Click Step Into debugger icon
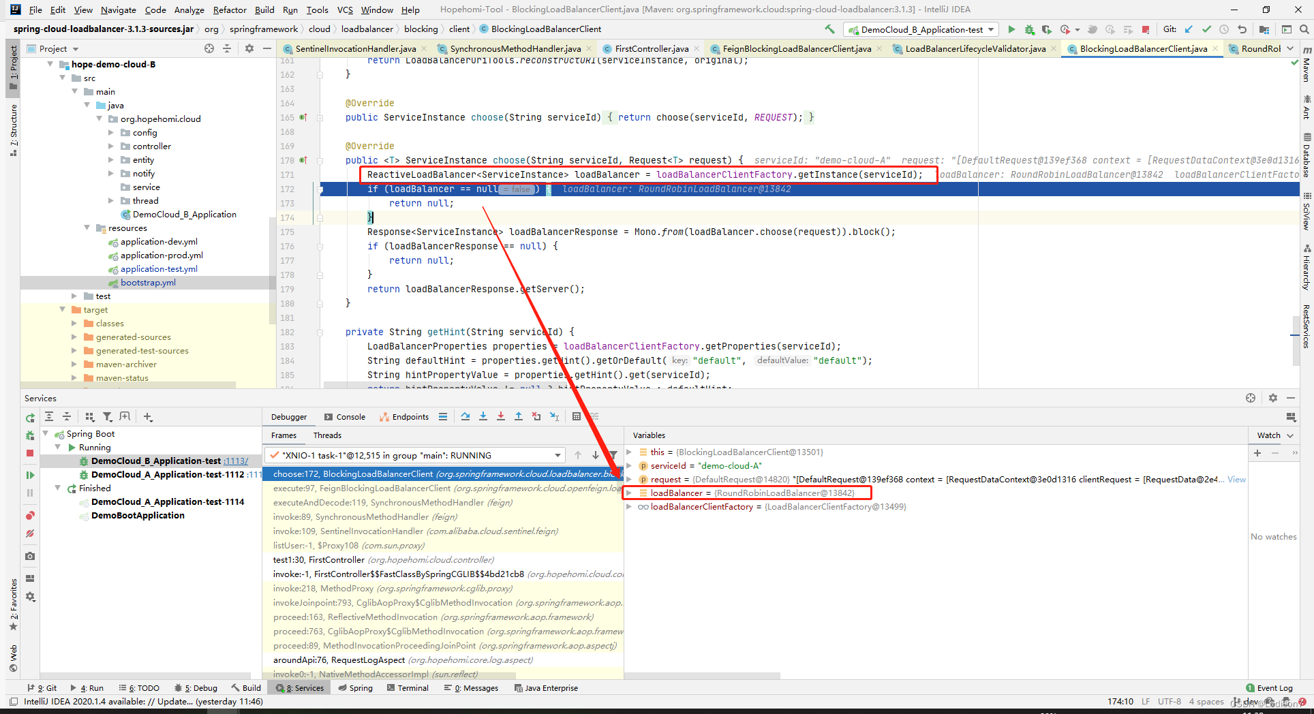Screen dimensions: 1314x714 click(483, 416)
